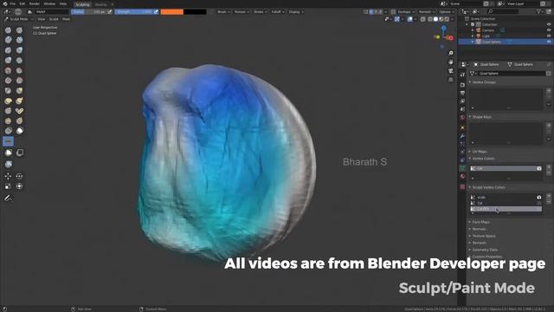554x312 pixels.
Task: Open the Object Data properties tab
Action: [462, 168]
